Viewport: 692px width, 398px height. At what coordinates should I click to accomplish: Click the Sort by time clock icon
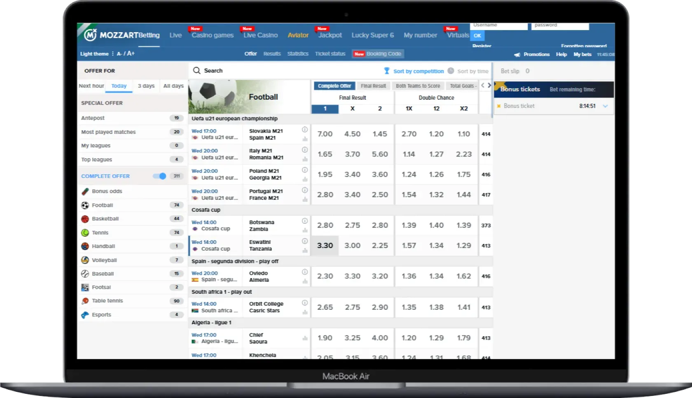[x=451, y=71]
